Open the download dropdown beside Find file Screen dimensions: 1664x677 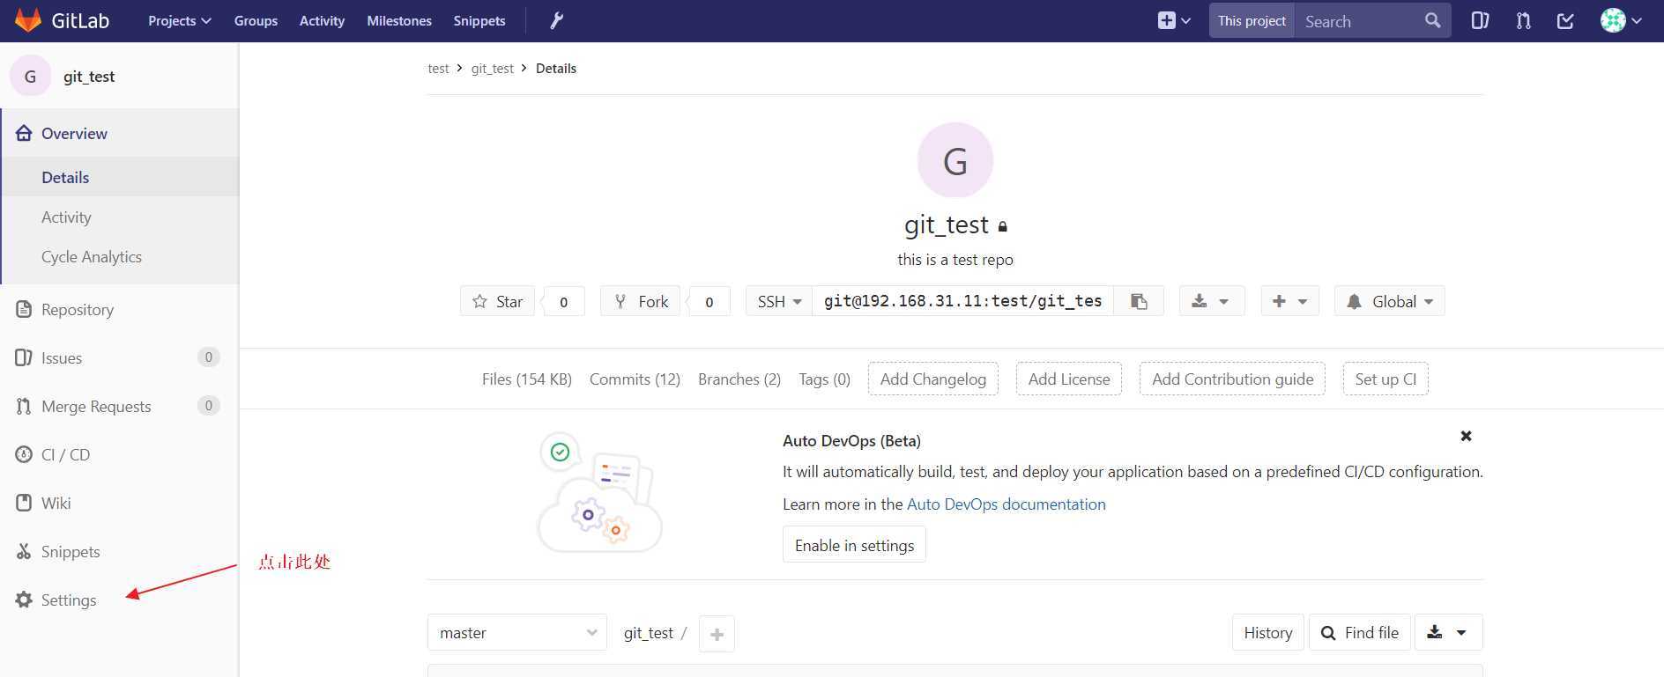pyautogui.click(x=1448, y=632)
